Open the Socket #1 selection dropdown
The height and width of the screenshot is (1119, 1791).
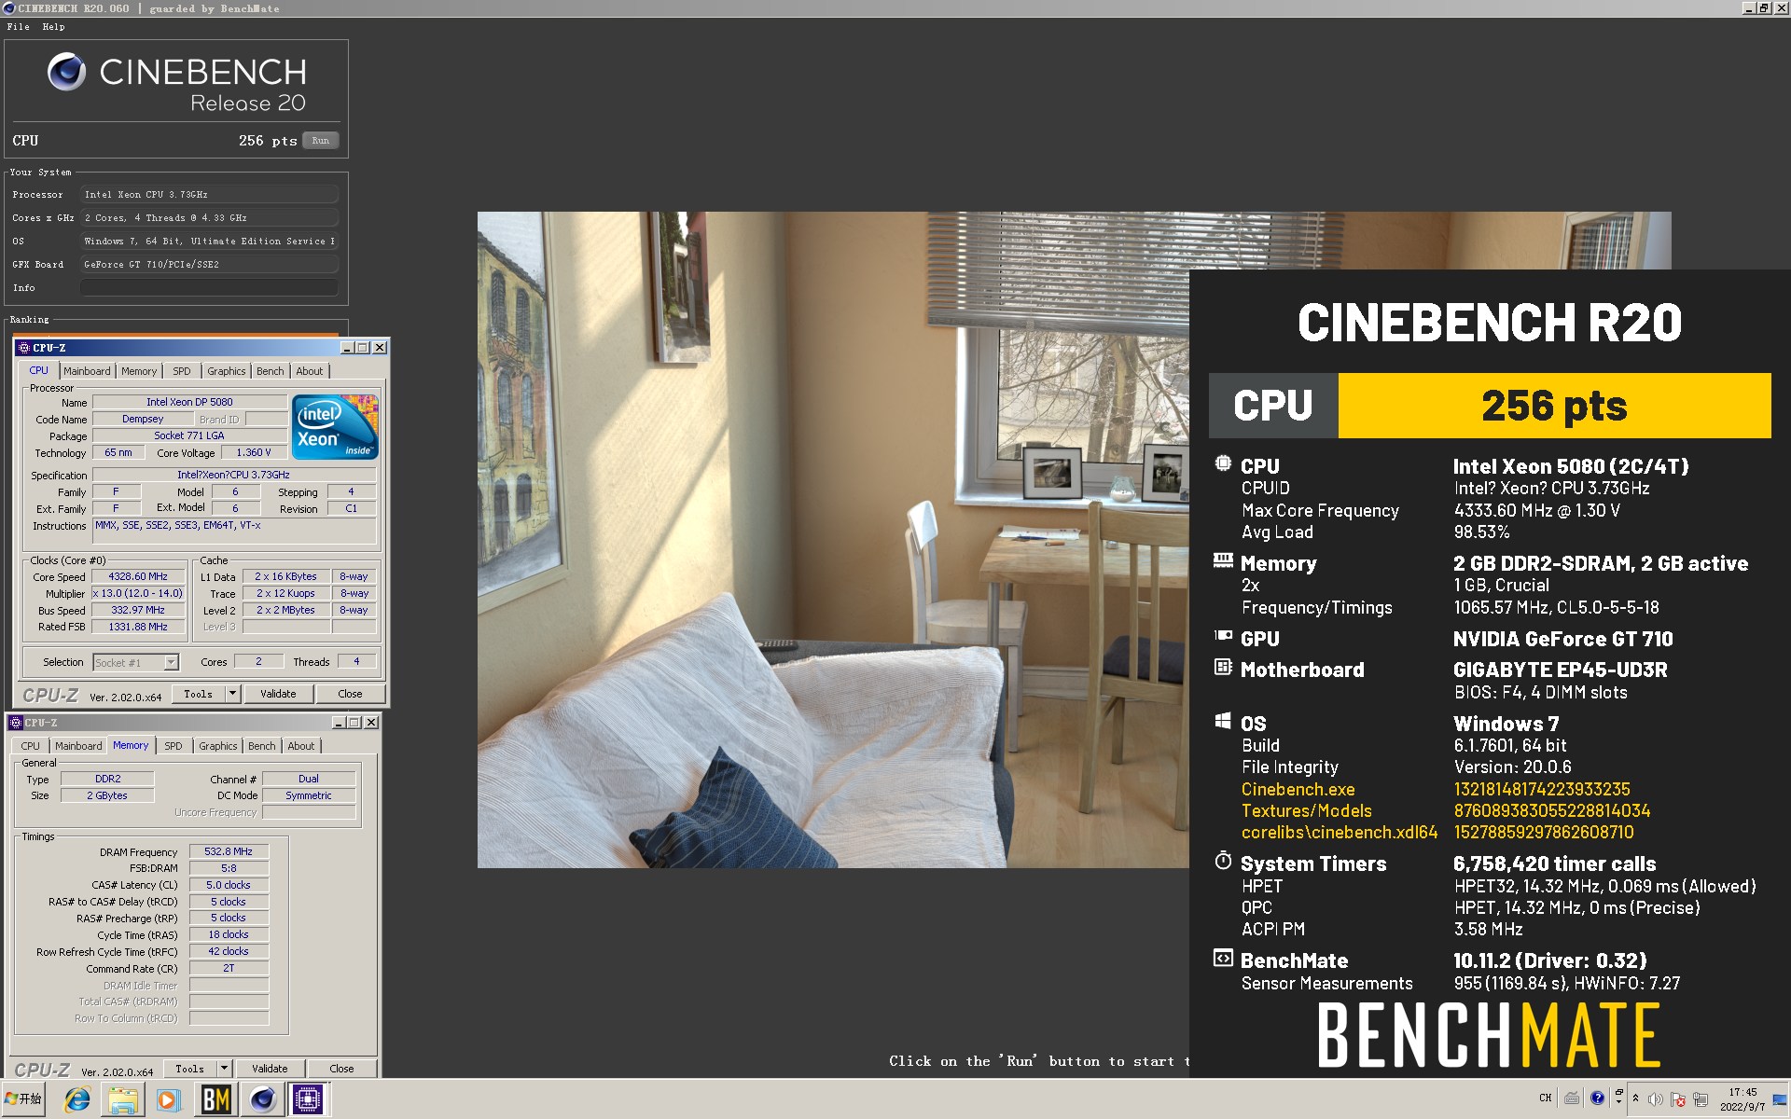point(136,663)
